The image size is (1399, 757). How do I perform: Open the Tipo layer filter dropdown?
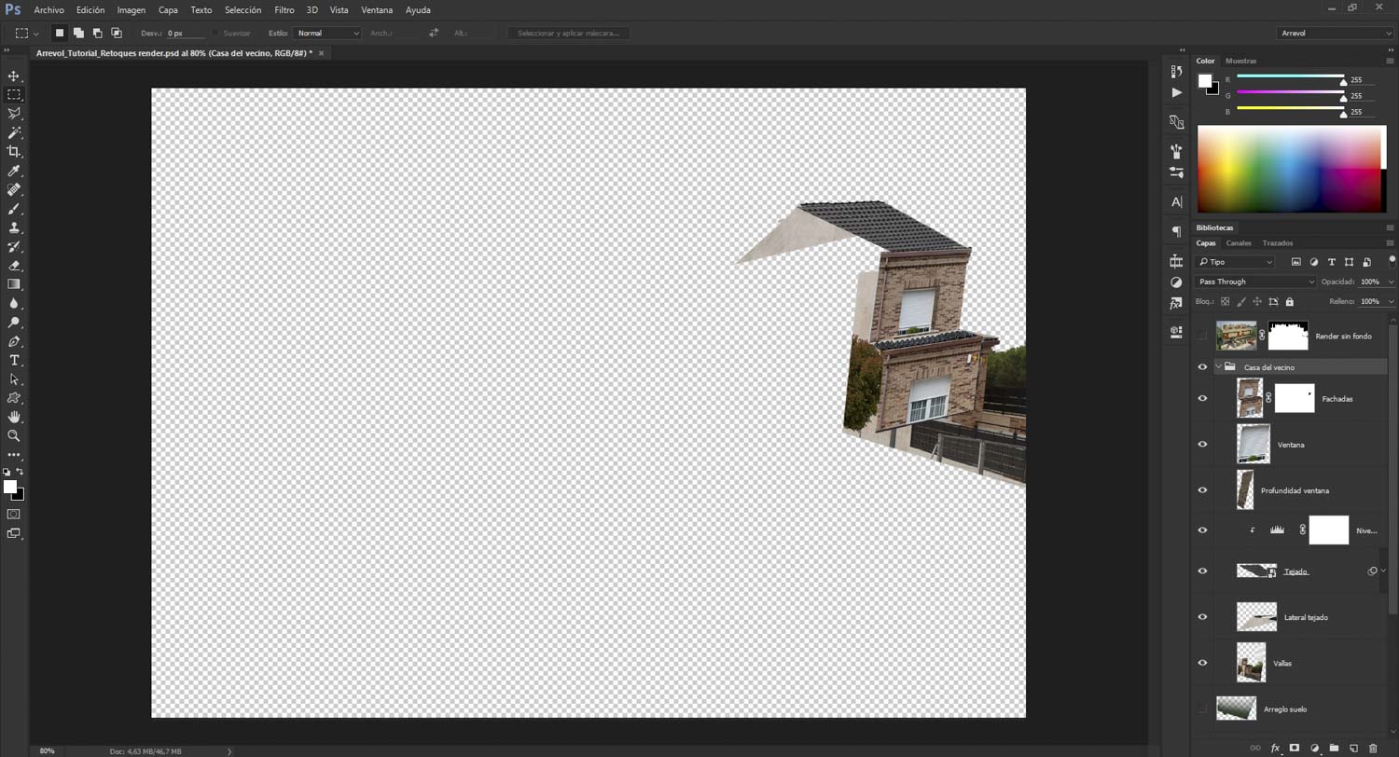(x=1235, y=262)
